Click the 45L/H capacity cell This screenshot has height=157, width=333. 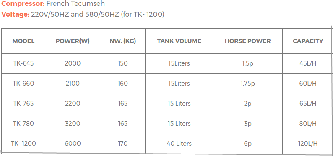click(x=307, y=63)
